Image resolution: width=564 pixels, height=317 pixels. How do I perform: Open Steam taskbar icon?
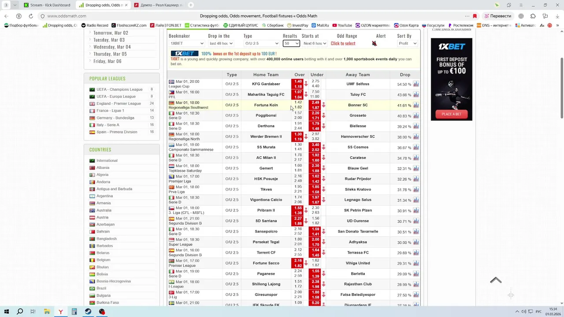click(x=88, y=312)
